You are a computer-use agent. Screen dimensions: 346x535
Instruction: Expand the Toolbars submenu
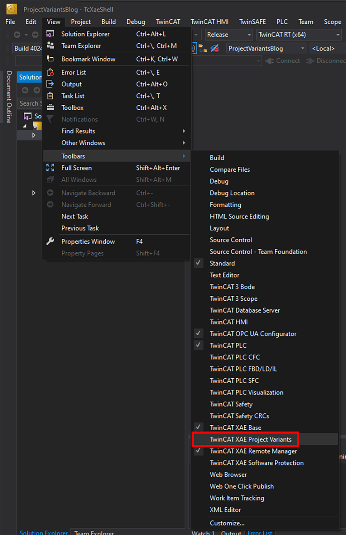[117, 156]
